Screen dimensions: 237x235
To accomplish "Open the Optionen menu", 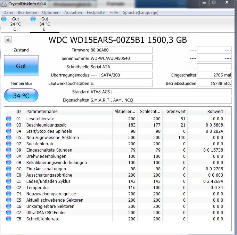I will click(x=51, y=13).
